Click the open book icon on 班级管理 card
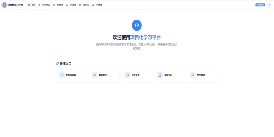The image size is (274, 137). point(127,75)
